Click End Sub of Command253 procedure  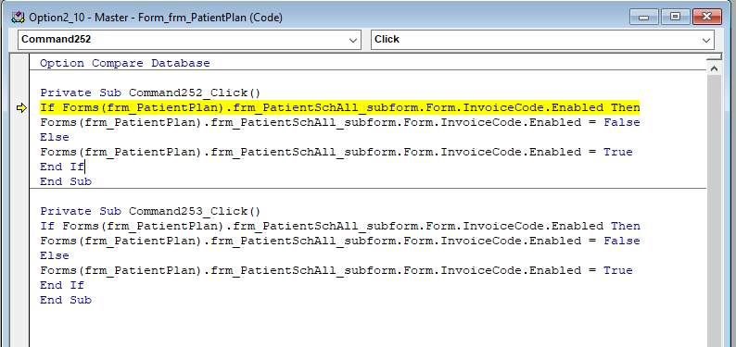tap(66, 300)
